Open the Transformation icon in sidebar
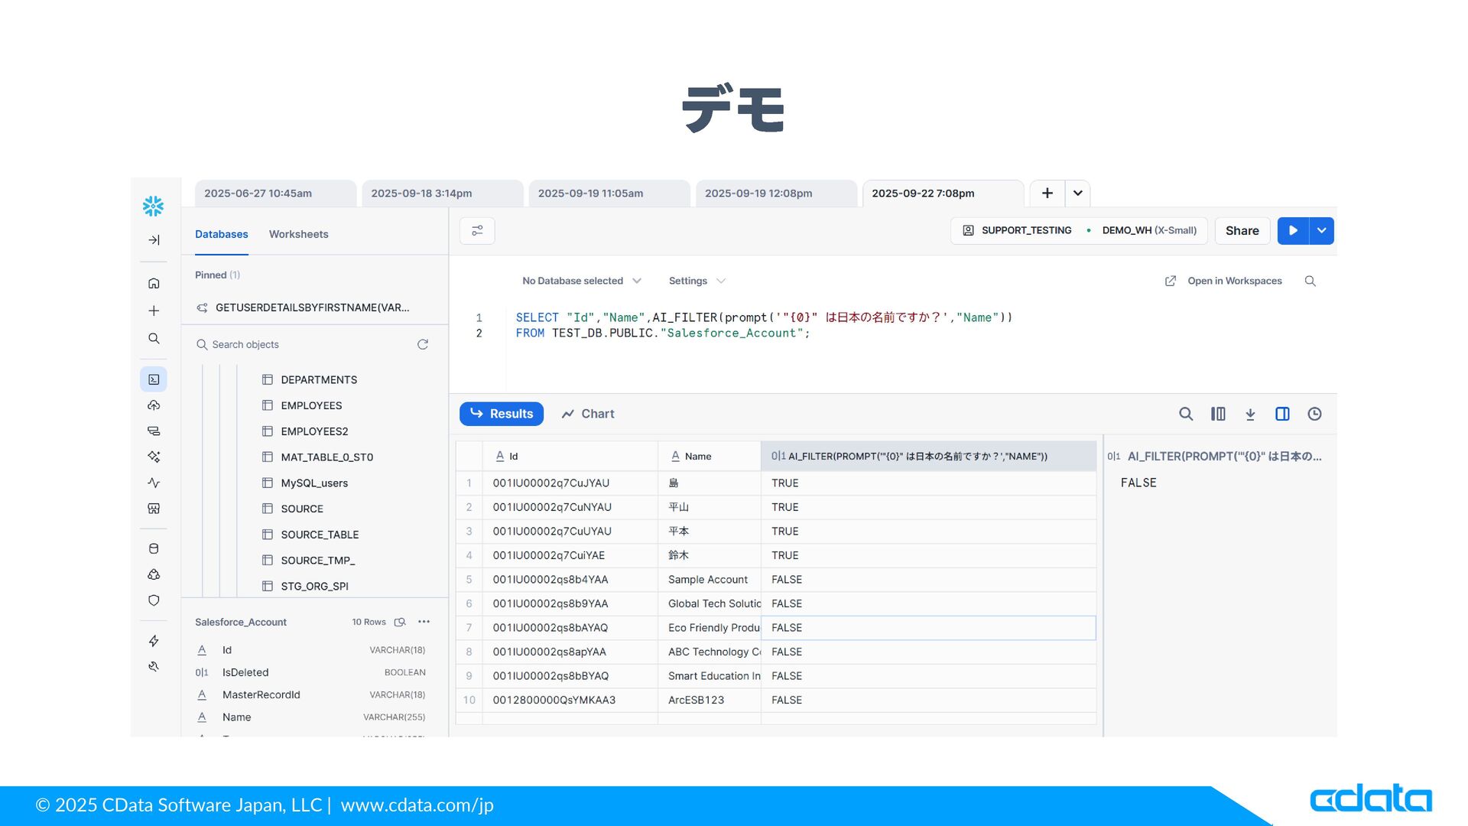Image resolution: width=1468 pixels, height=826 pixels. point(154,431)
